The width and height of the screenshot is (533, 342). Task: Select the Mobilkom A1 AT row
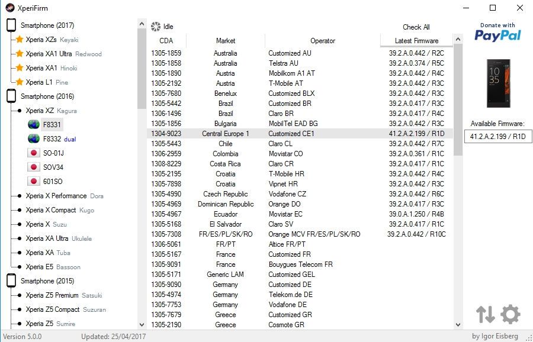click(x=300, y=73)
